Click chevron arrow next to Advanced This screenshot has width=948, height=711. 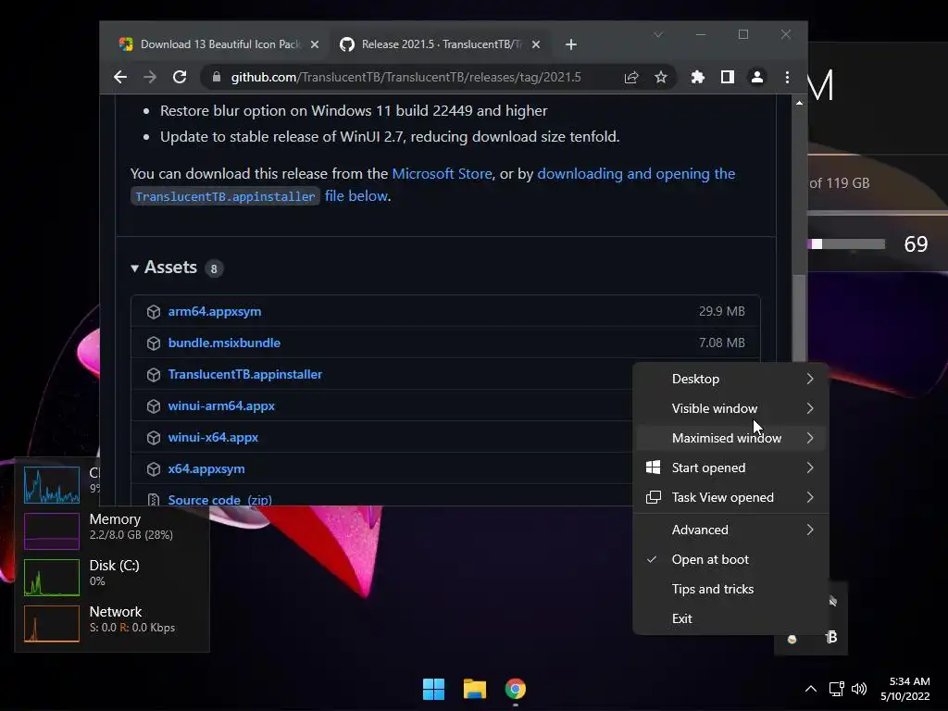[x=810, y=530]
